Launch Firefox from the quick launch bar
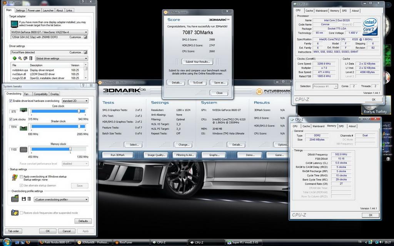This screenshot has height=246, width=394. (x=28, y=243)
